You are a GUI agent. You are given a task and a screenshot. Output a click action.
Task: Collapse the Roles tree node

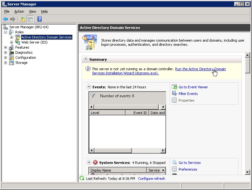pos(5,32)
